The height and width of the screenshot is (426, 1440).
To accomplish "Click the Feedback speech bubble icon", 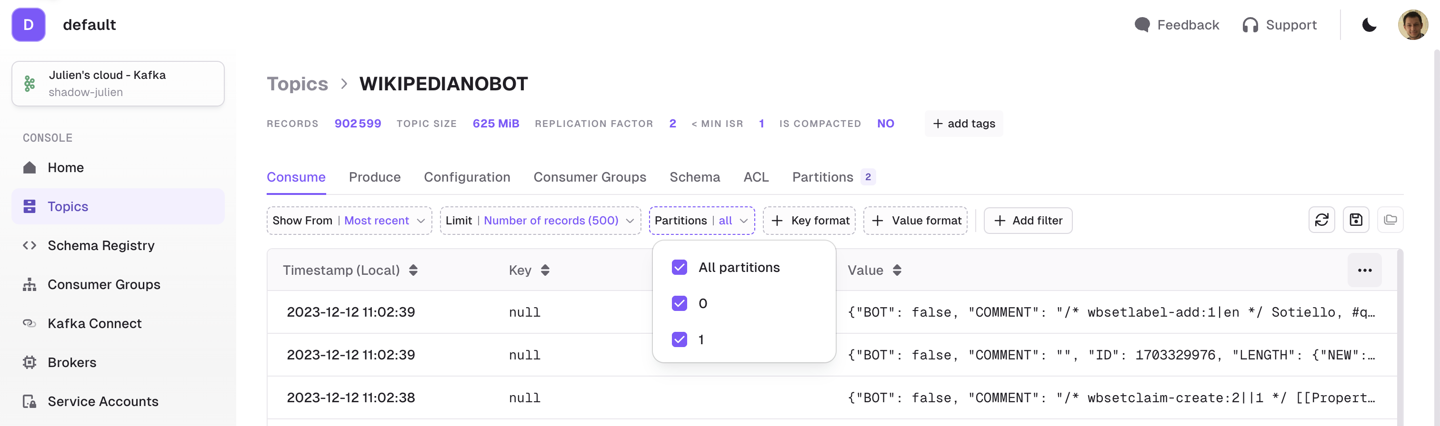I will (x=1142, y=25).
